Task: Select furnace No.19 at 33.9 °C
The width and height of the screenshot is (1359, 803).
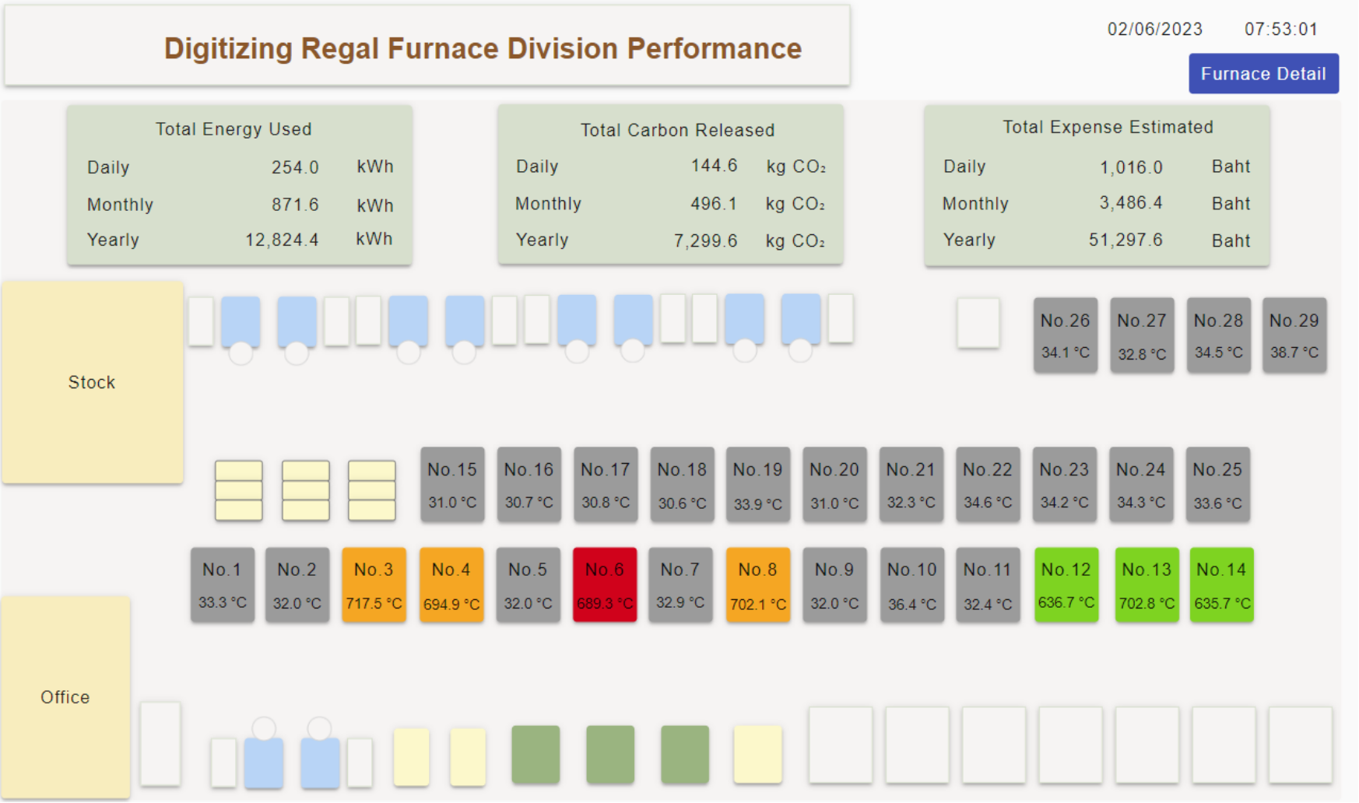Action: pos(757,485)
